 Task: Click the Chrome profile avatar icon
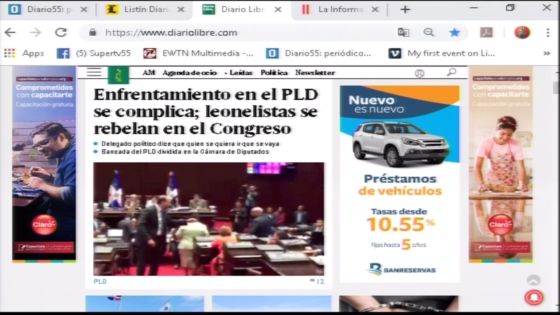(x=521, y=32)
